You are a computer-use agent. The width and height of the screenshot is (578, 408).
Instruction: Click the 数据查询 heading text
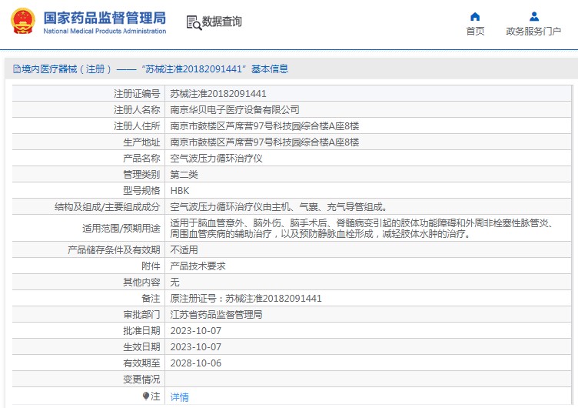[222, 22]
